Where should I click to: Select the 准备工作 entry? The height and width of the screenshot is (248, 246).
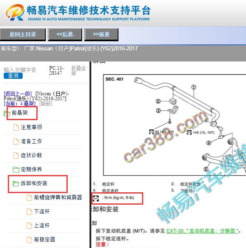(x=31, y=141)
